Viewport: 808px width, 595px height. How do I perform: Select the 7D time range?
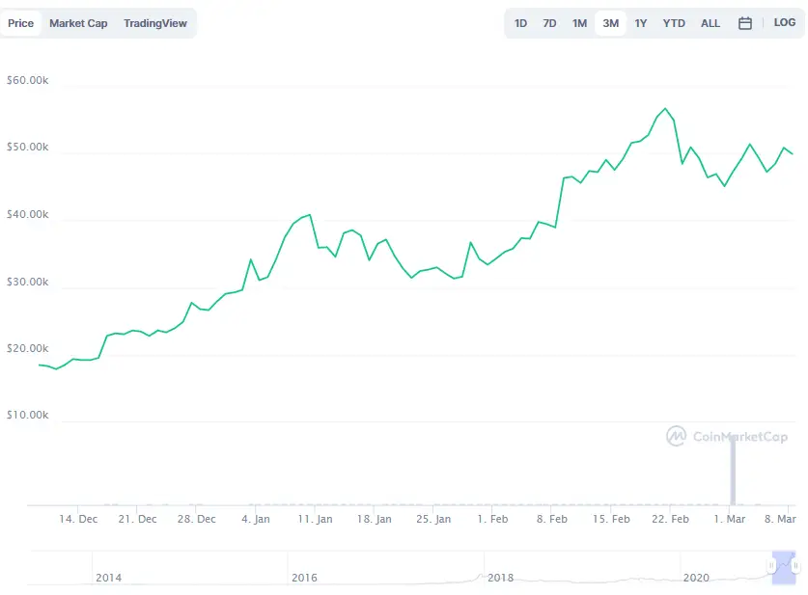(549, 23)
